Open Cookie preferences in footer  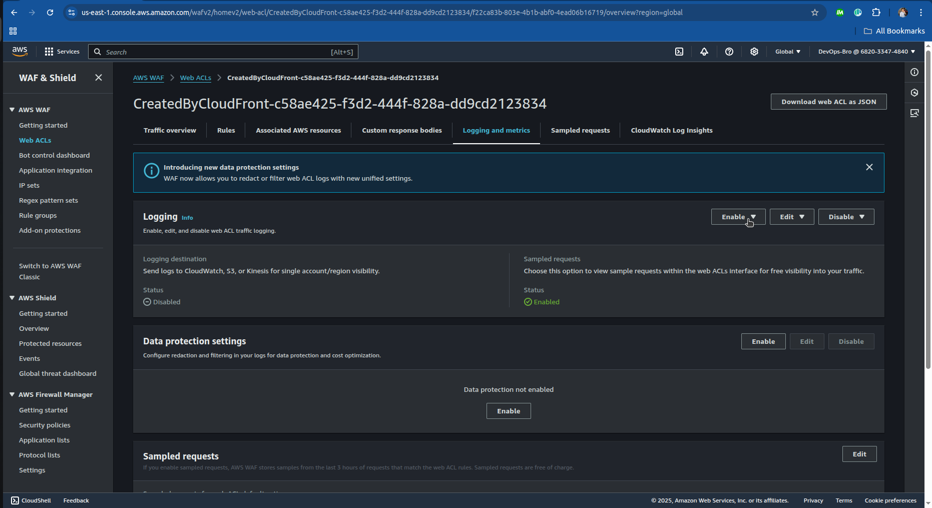coord(890,500)
